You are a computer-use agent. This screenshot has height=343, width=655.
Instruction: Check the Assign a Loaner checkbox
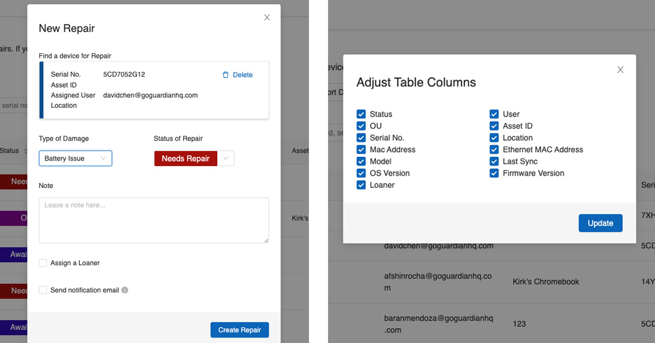point(43,263)
